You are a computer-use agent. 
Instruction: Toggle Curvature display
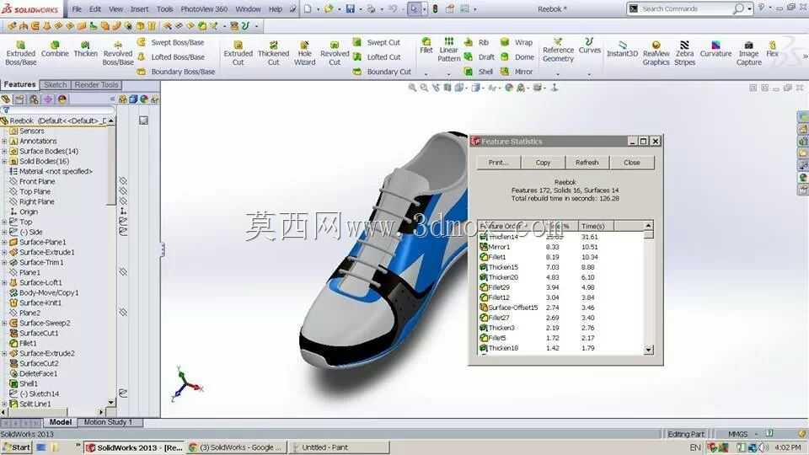(x=715, y=49)
